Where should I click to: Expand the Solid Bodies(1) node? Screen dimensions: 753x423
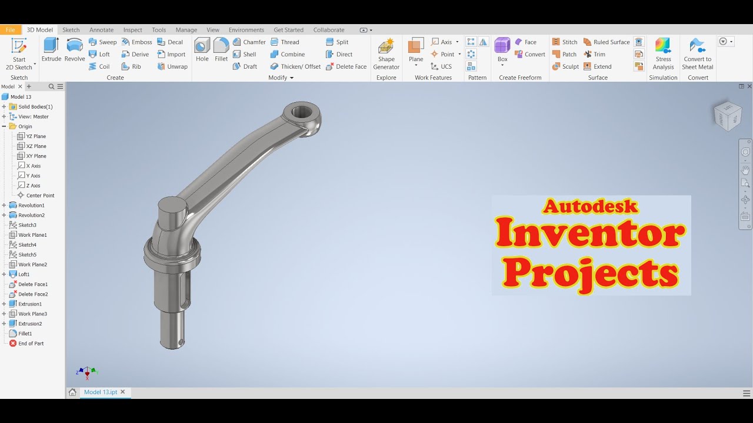point(4,107)
